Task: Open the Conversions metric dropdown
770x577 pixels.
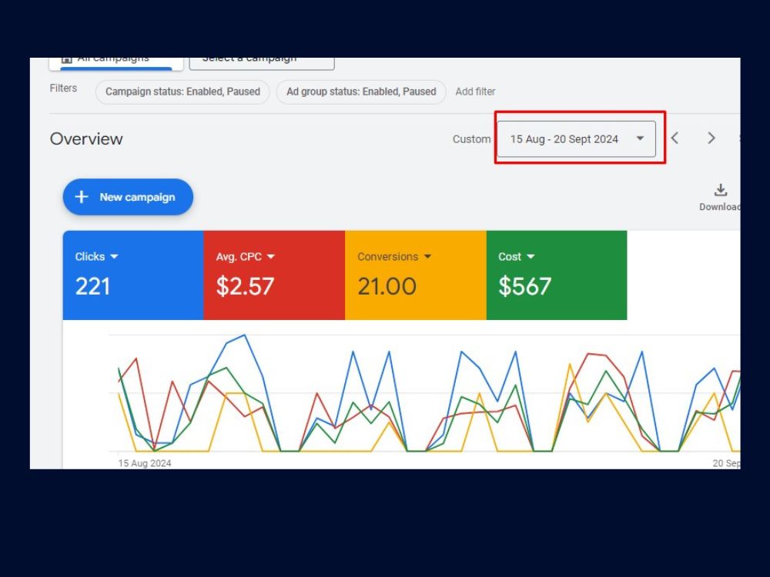Action: (427, 257)
